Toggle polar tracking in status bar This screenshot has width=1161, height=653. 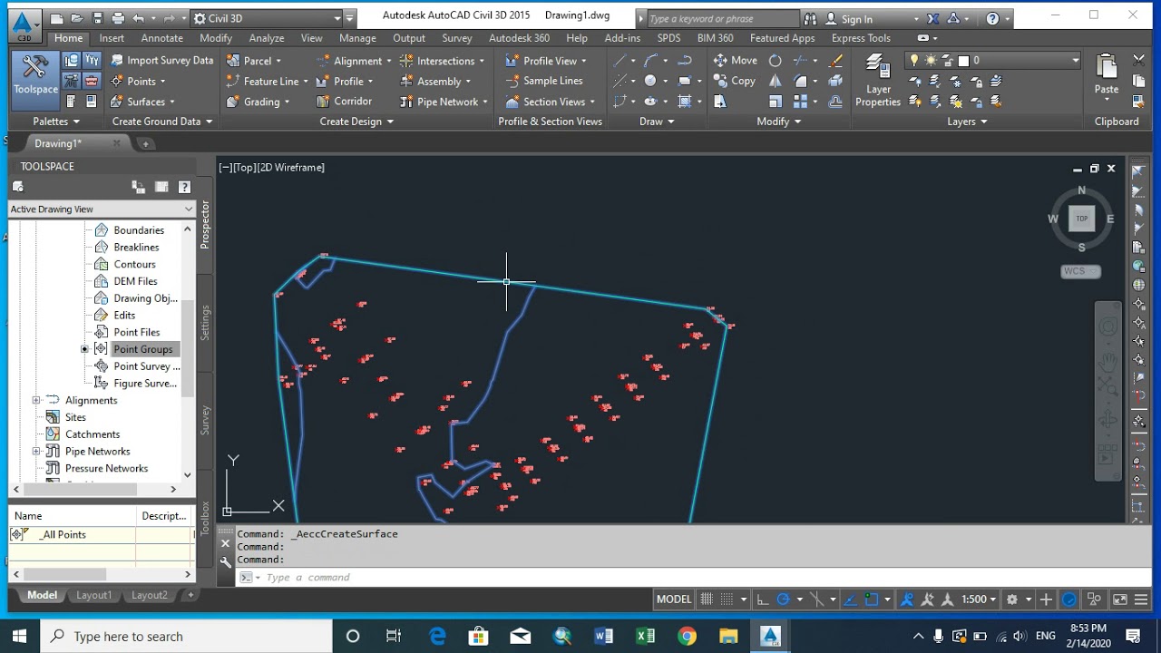tap(784, 599)
